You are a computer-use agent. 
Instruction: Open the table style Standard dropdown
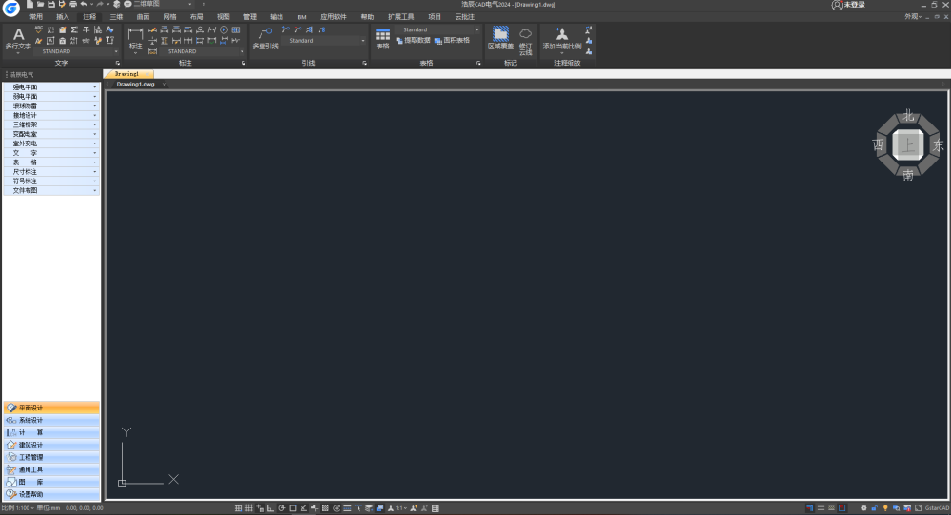coord(437,29)
